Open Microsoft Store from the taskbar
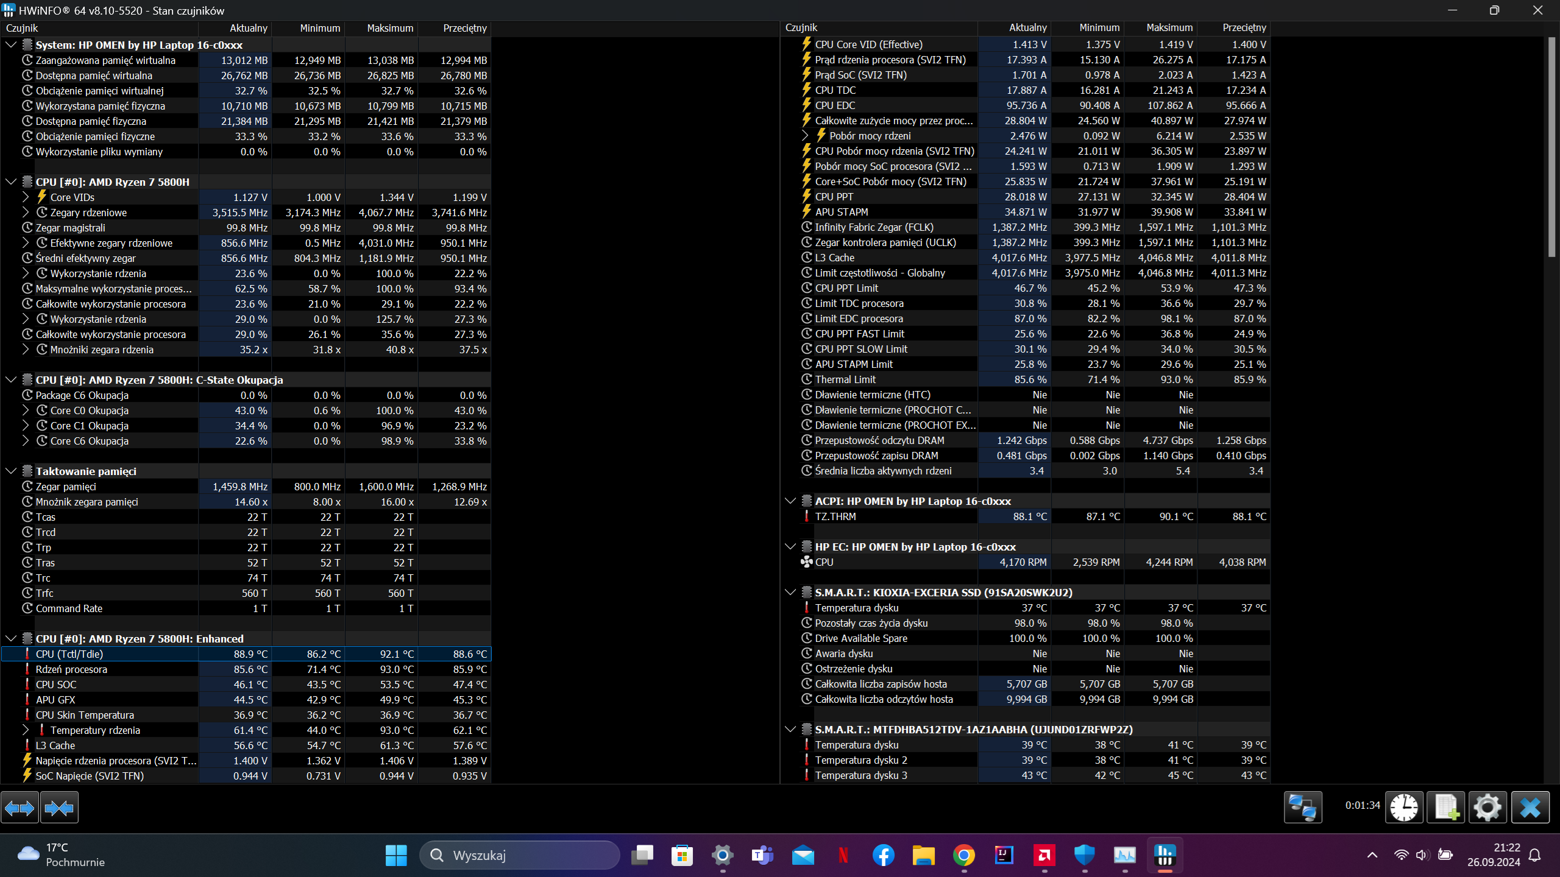Image resolution: width=1560 pixels, height=877 pixels. [x=682, y=855]
